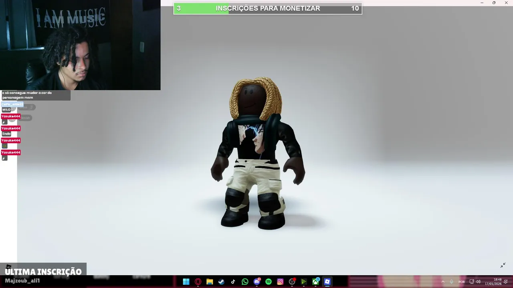
Task: Click the chat message about 'mudar a cor'
Action: [35, 95]
